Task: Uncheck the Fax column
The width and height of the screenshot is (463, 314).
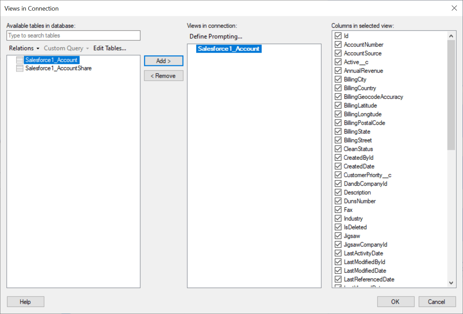Action: click(x=338, y=210)
